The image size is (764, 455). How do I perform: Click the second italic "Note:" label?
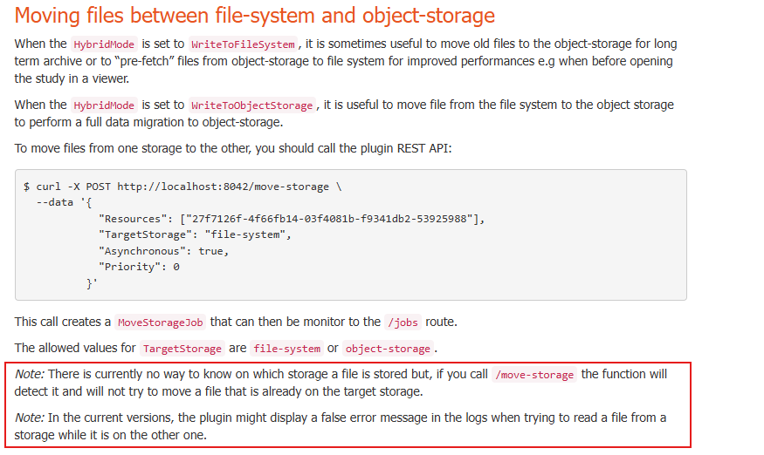click(x=30, y=418)
